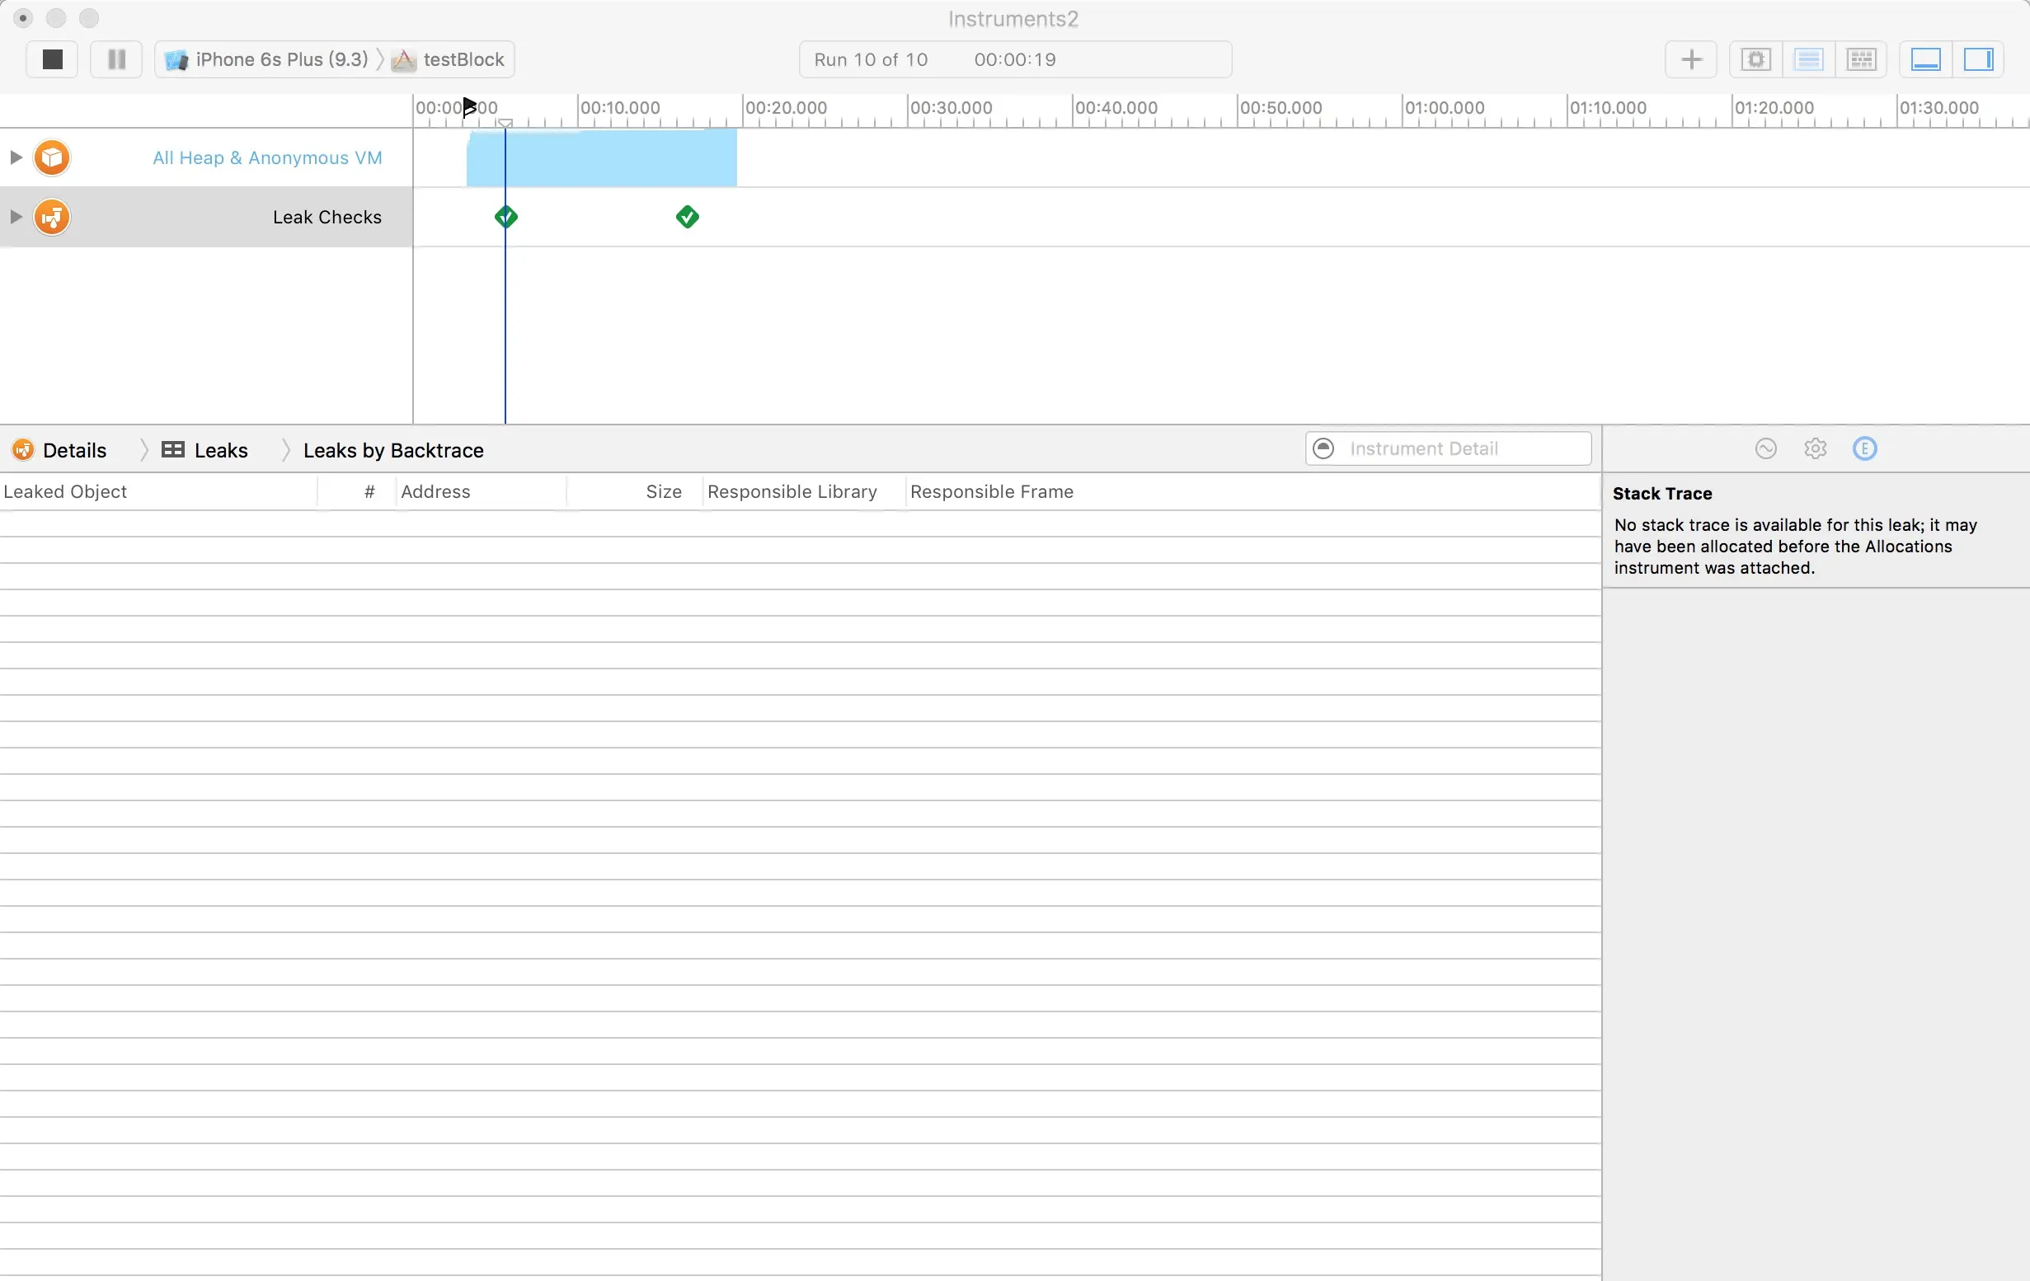
Task: Select the Allocations instrument cube icon
Action: (x=51, y=157)
